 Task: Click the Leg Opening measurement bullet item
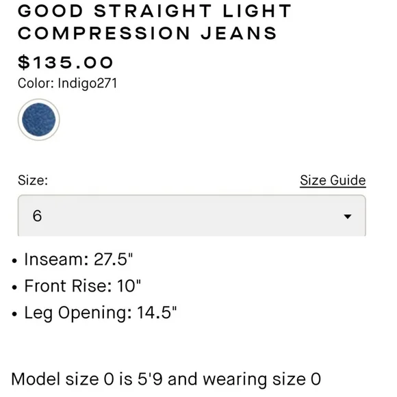coord(94,313)
